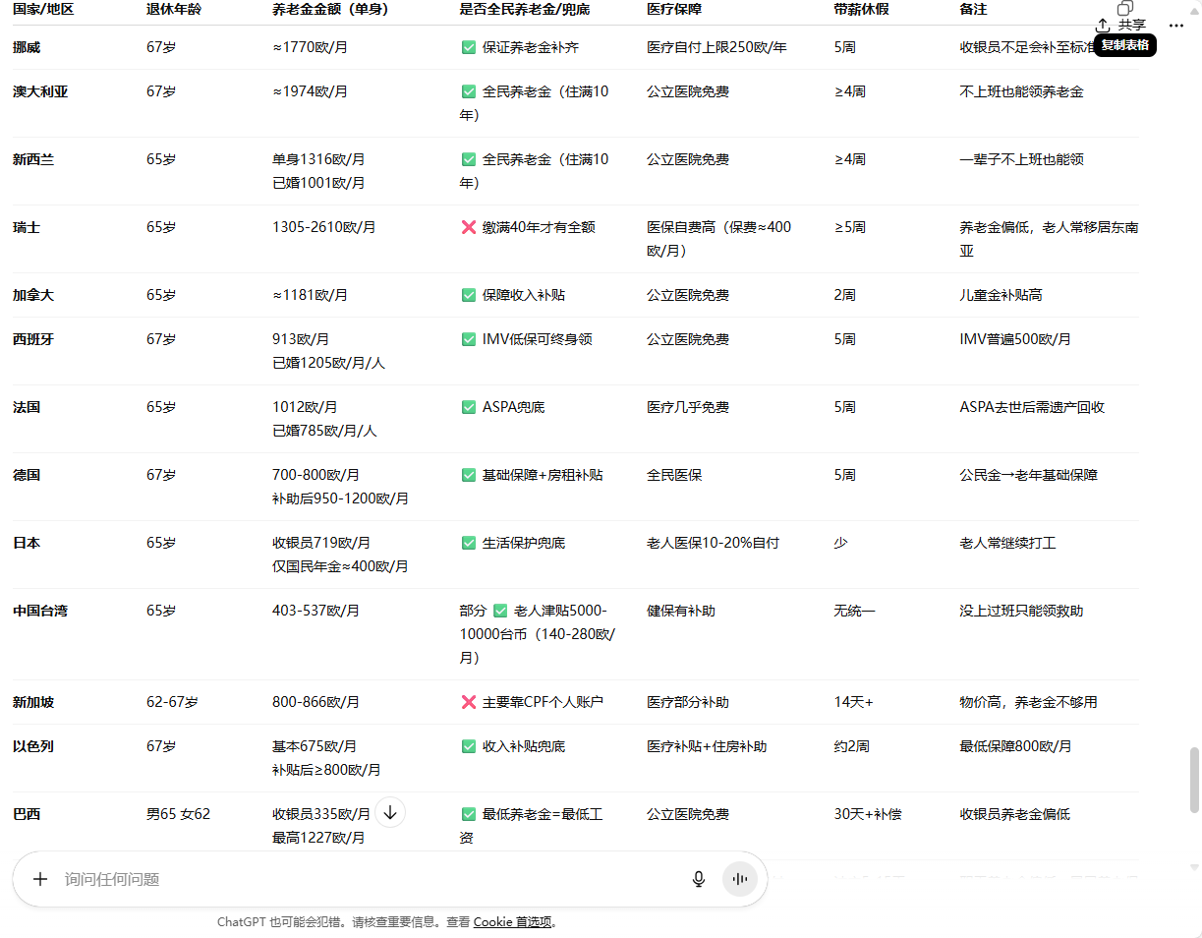Toggle the green checkmark in the 挪威 row

[469, 46]
